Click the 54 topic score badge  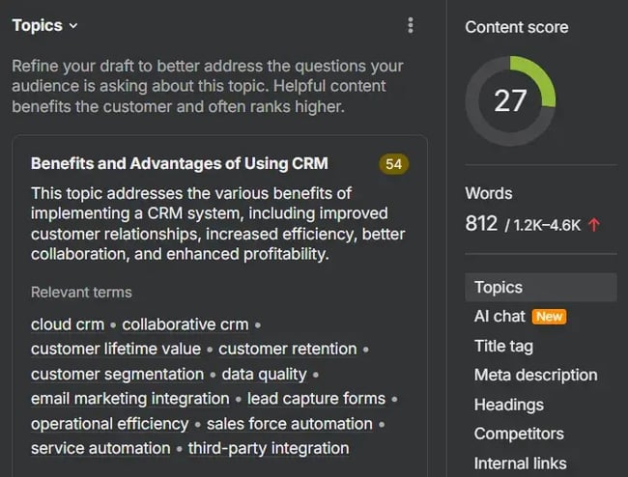coord(393,164)
